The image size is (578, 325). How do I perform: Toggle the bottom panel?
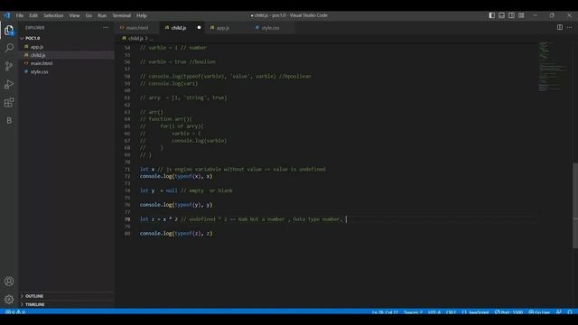(x=502, y=15)
